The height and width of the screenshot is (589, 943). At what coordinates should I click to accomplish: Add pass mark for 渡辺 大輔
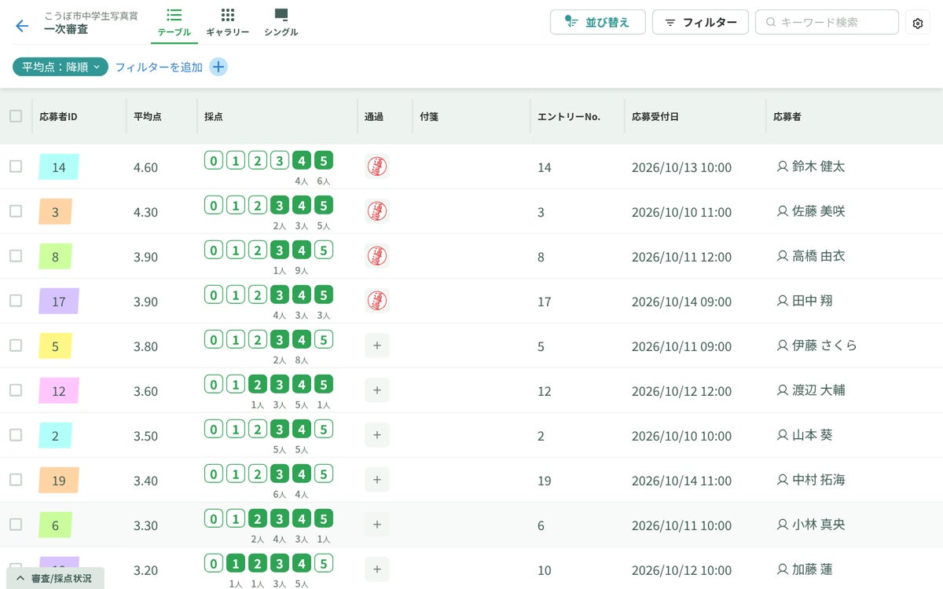coord(377,390)
